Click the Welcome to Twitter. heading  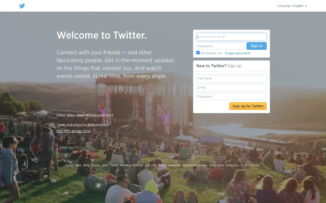coord(102,35)
